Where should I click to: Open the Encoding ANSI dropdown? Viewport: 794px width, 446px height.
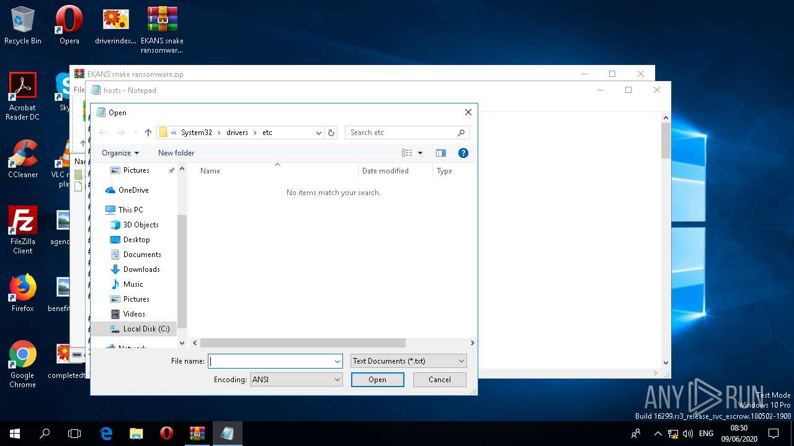coord(296,380)
